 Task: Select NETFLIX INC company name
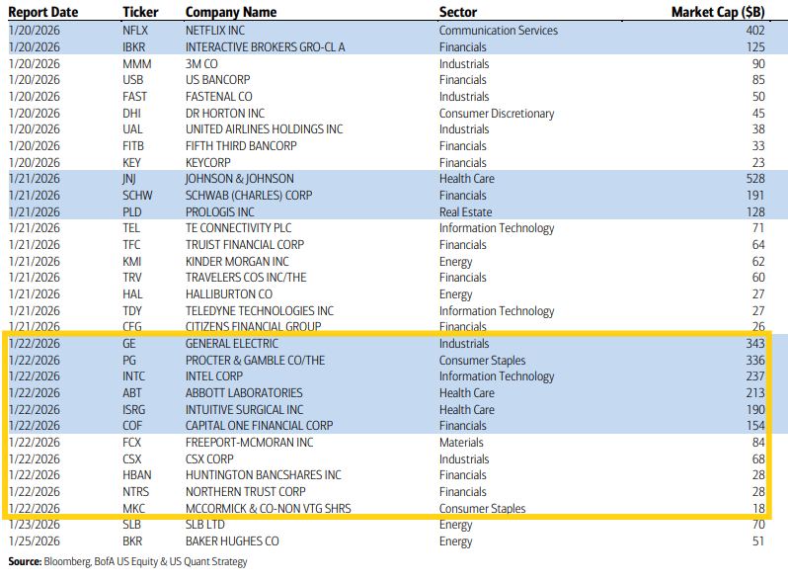pos(215,31)
